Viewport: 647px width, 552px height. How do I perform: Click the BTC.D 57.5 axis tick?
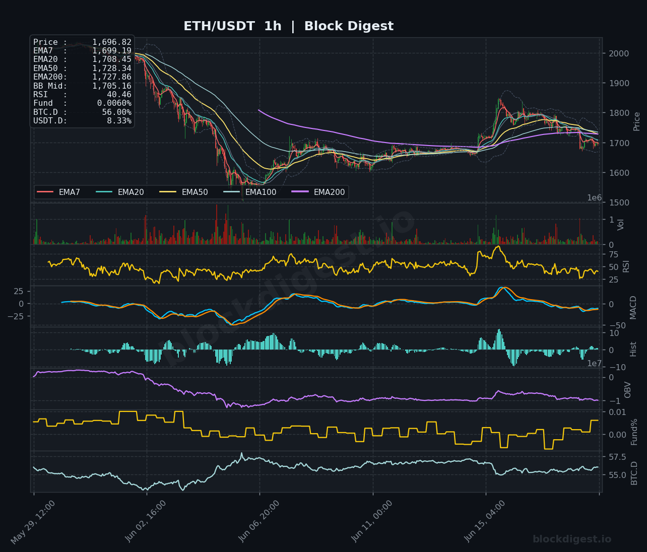point(618,457)
